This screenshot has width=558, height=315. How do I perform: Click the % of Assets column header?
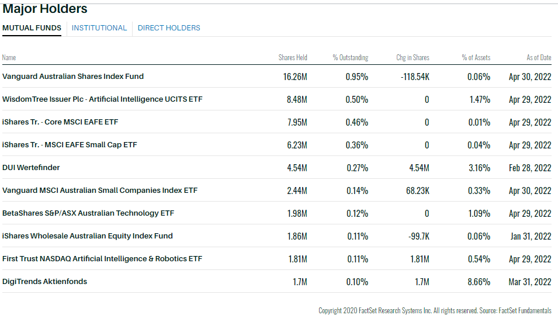tap(476, 57)
